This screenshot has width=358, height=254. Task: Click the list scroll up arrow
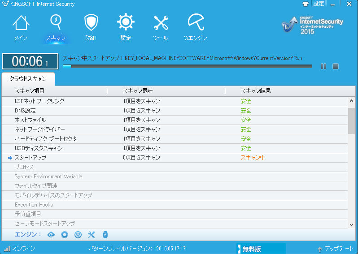click(x=351, y=101)
